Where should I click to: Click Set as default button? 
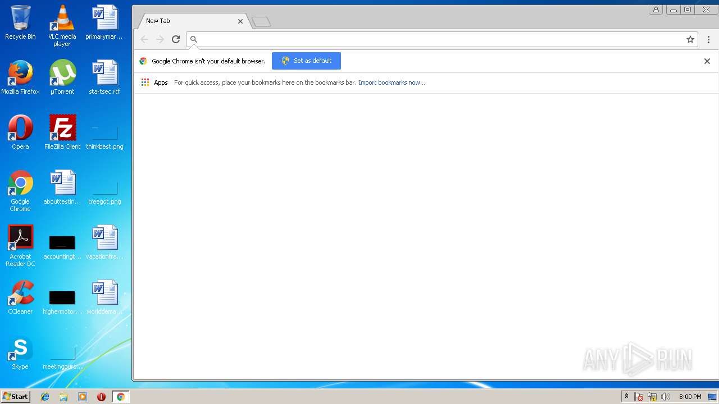306,61
